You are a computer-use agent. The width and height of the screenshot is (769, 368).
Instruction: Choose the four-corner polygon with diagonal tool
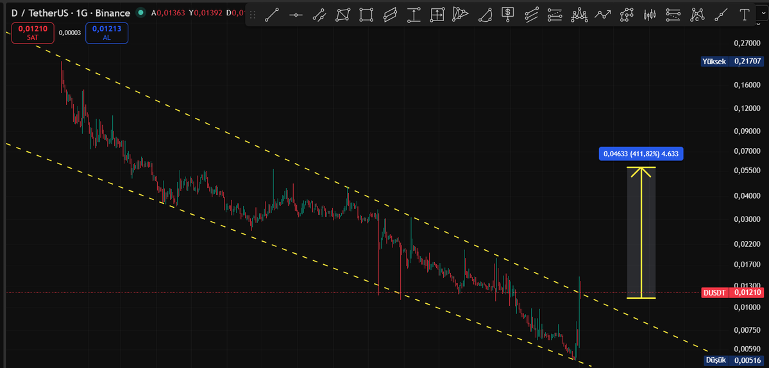tap(343, 15)
